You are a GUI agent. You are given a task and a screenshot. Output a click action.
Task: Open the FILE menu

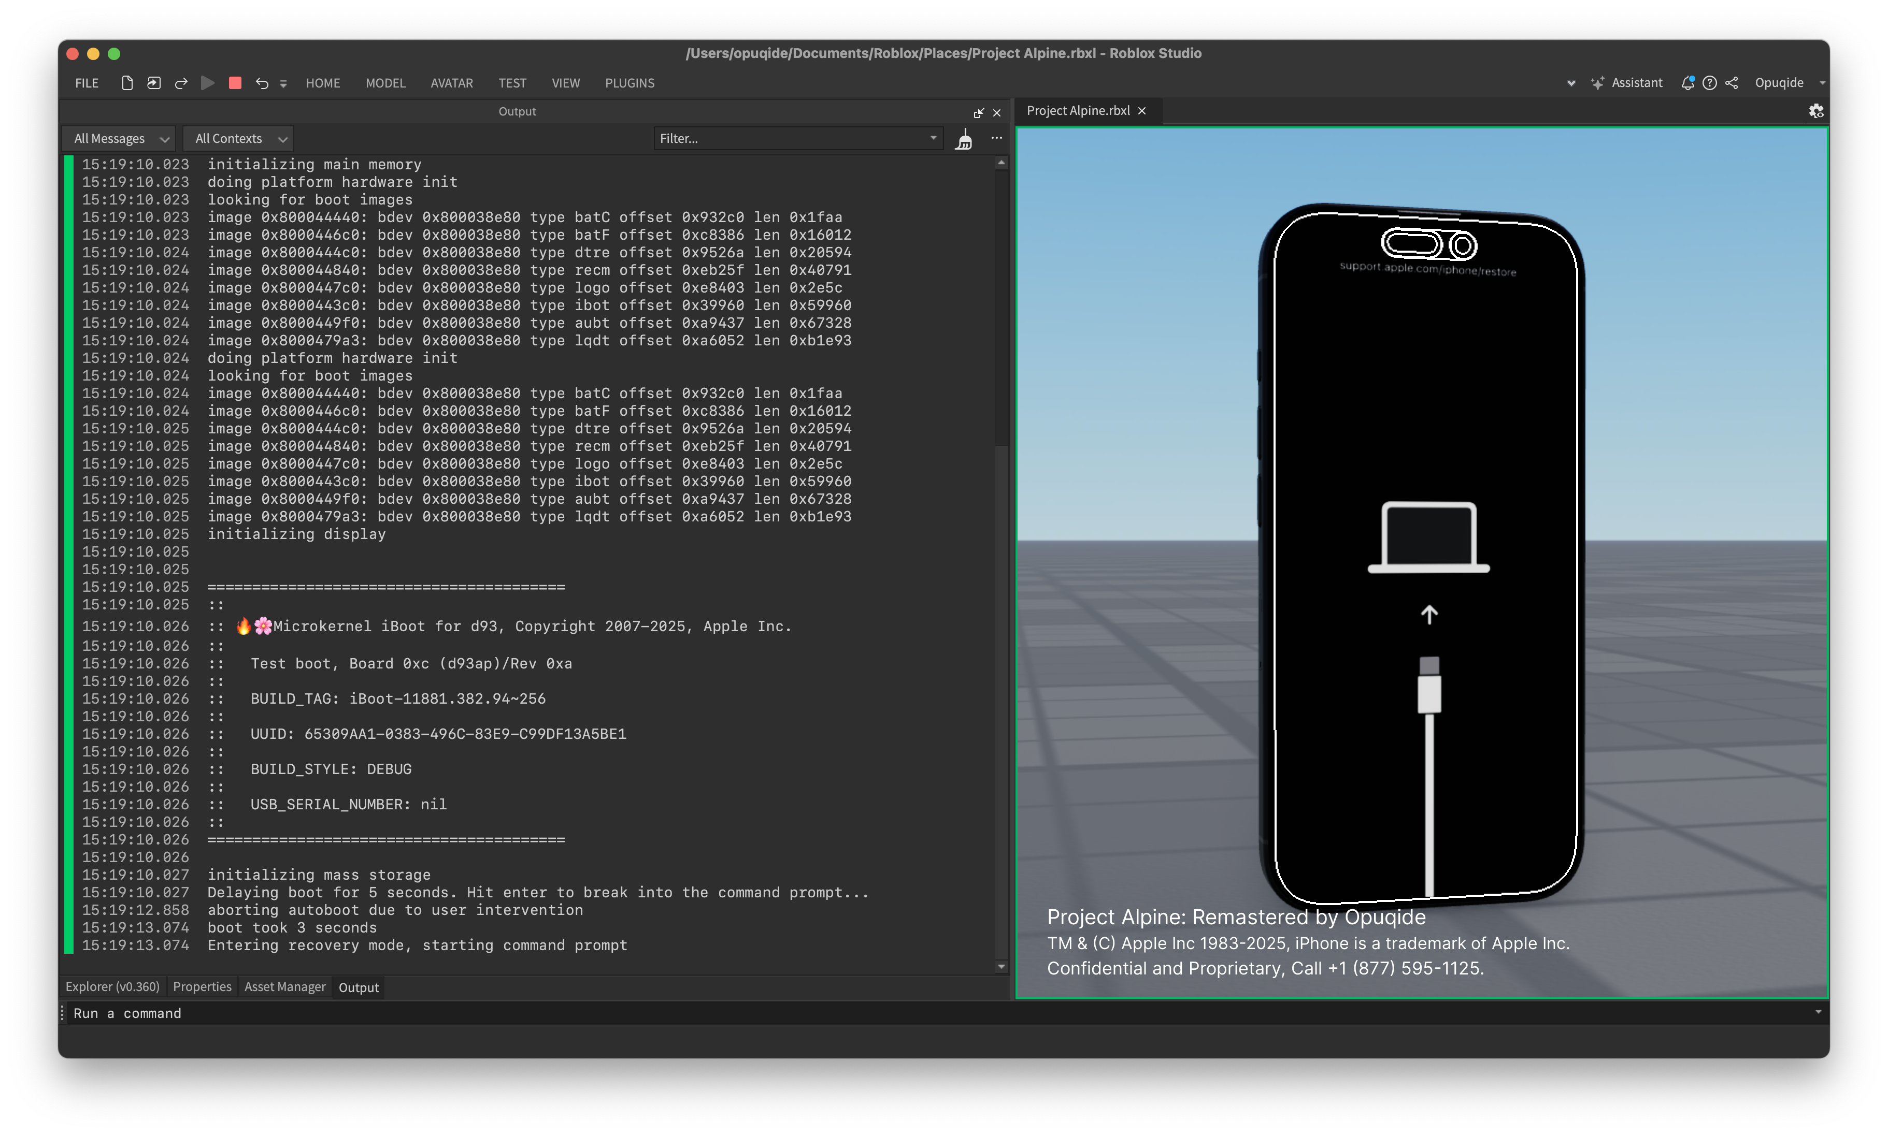click(x=87, y=83)
